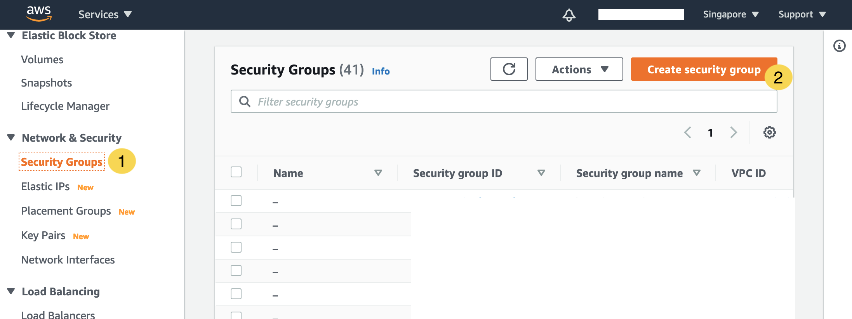
Task: Open the AWS logo home link
Action: pyautogui.click(x=39, y=14)
